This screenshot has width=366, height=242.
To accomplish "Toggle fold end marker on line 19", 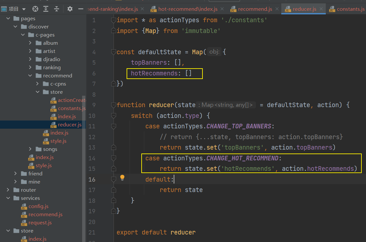I will coord(113,211).
